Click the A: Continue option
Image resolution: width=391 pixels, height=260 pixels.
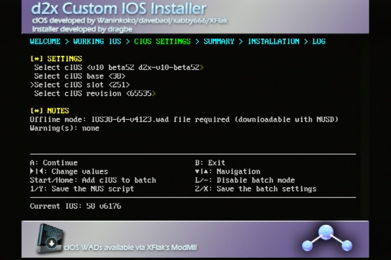tap(54, 162)
